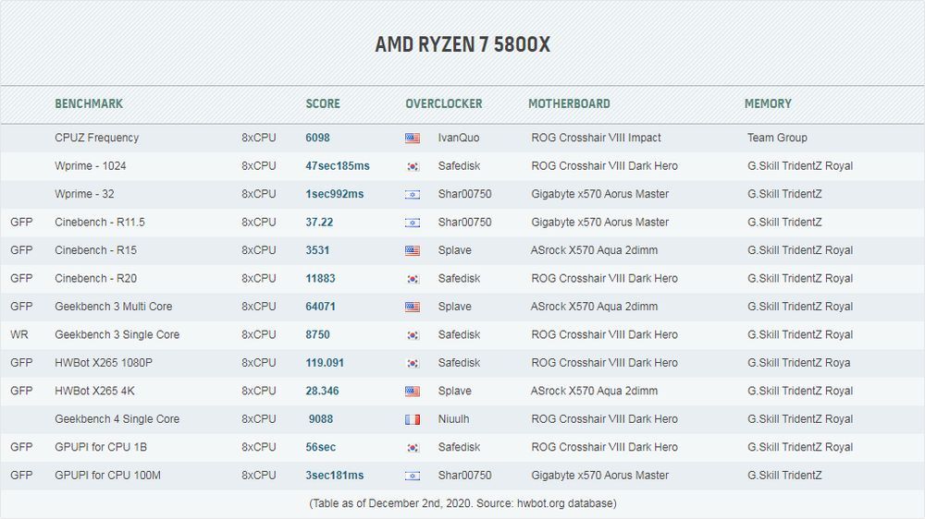Open the 8750 Geekbench 3 Single Core score
This screenshot has height=519, width=925.
[x=317, y=334]
